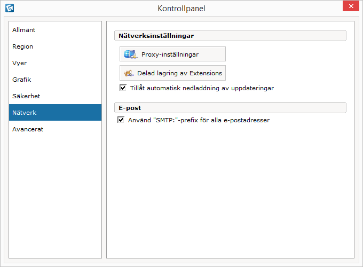Click the shared storage icon beside Delad lagring
This screenshot has width=363, height=267.
[x=129, y=73]
